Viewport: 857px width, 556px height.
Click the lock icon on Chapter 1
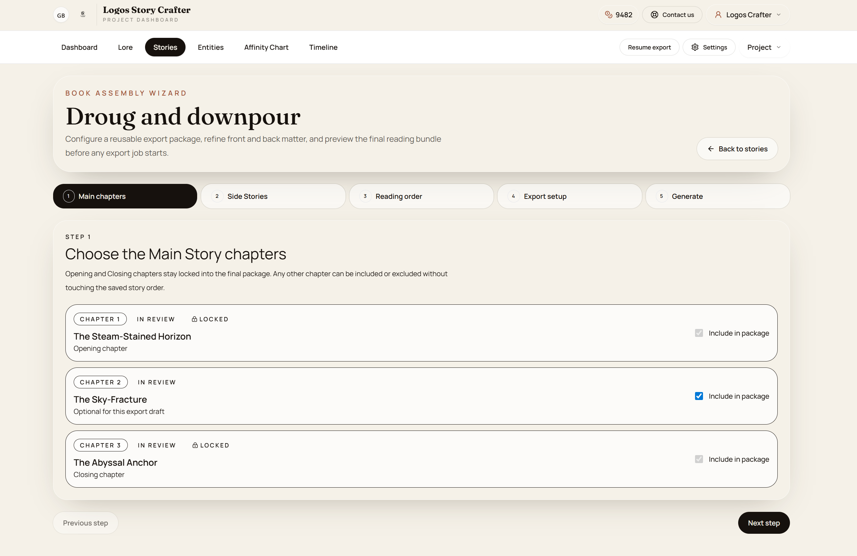coord(195,319)
